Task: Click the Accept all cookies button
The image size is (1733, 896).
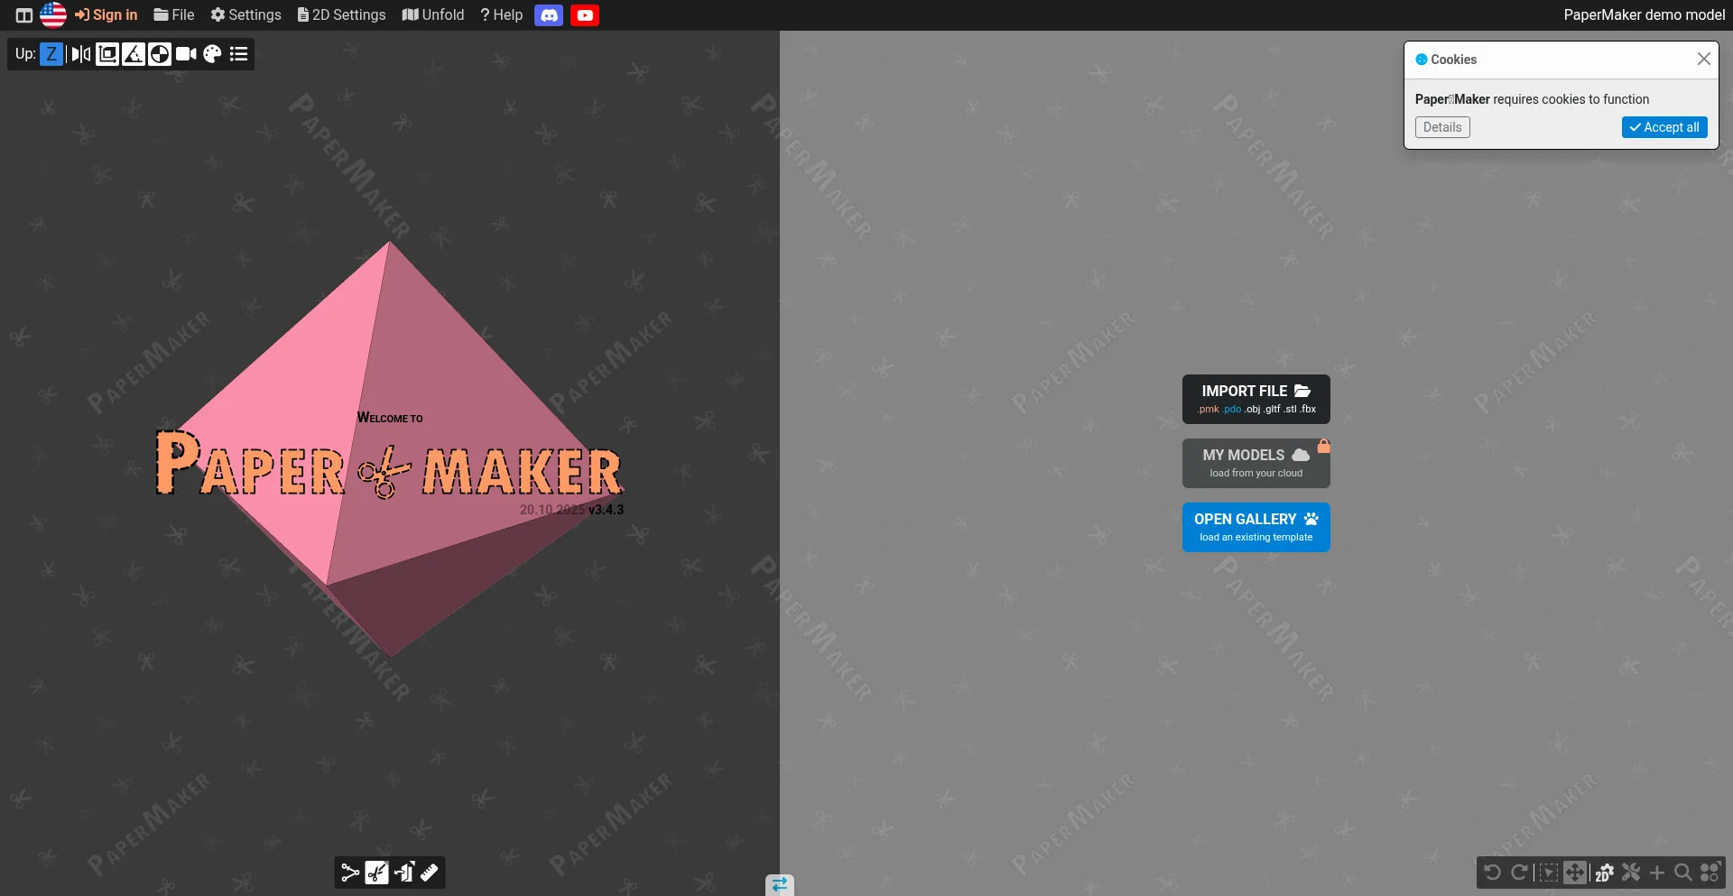Action: (x=1663, y=127)
